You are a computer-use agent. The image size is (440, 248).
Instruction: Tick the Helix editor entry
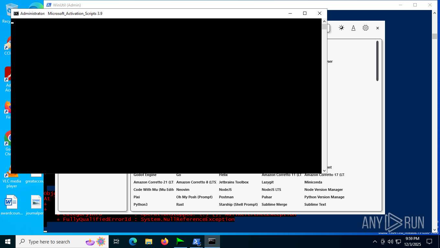click(x=223, y=175)
